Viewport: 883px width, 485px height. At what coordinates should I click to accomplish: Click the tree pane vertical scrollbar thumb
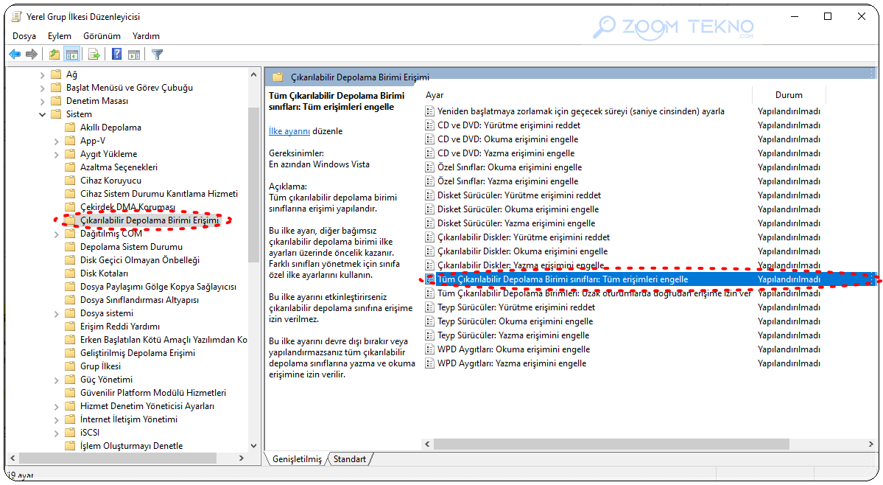(x=253, y=185)
